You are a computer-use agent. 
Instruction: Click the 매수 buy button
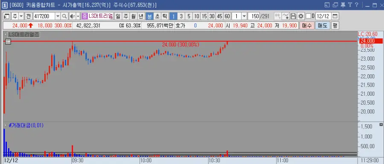click(x=307, y=26)
